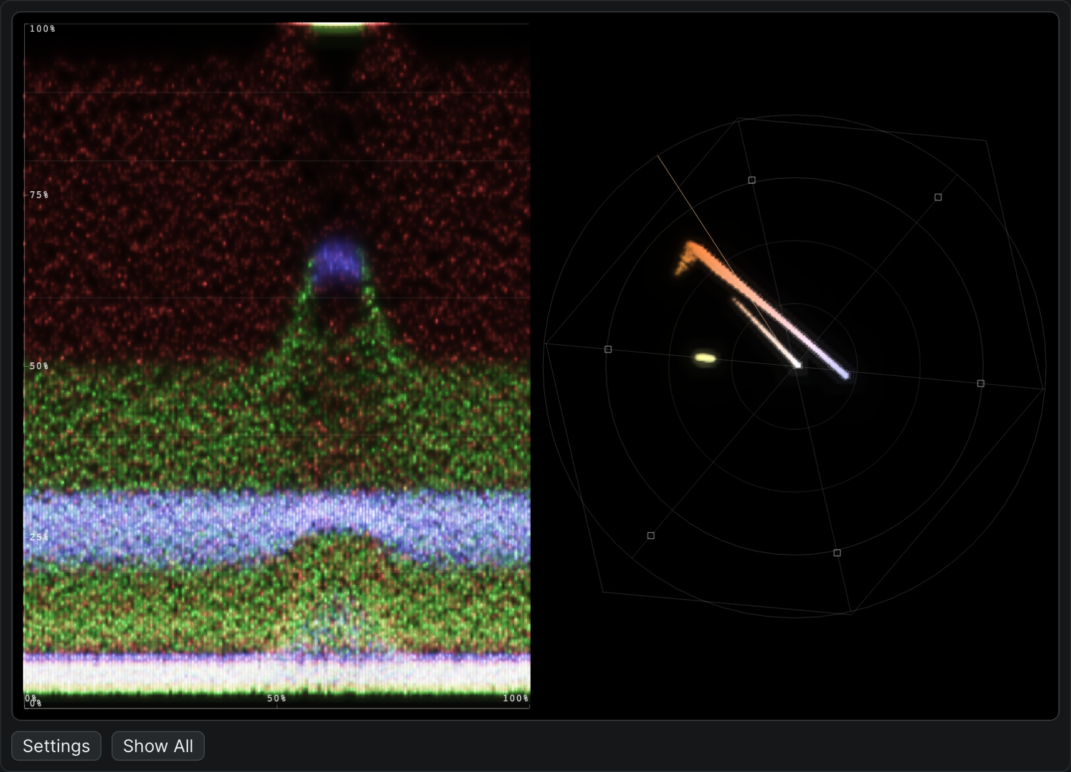1071x772 pixels.
Task: Click the 100% label at top of waveform
Action: (x=42, y=29)
